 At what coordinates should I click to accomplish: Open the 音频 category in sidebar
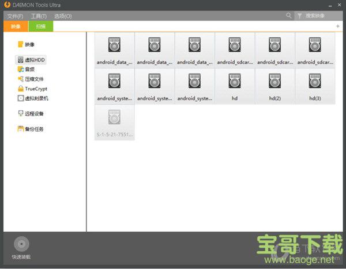coord(26,70)
